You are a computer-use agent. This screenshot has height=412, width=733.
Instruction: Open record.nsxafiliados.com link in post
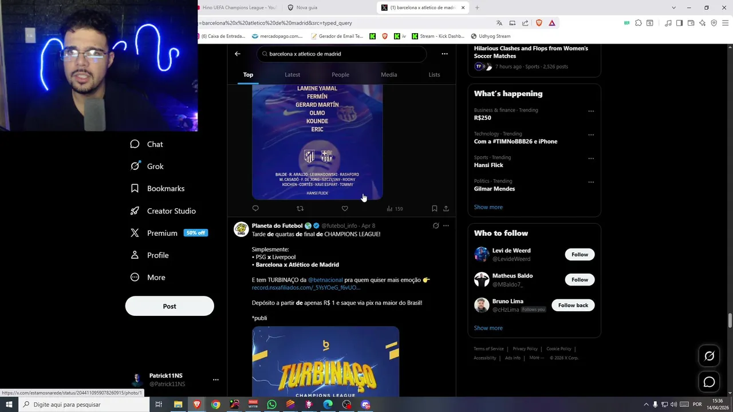pos(306,288)
